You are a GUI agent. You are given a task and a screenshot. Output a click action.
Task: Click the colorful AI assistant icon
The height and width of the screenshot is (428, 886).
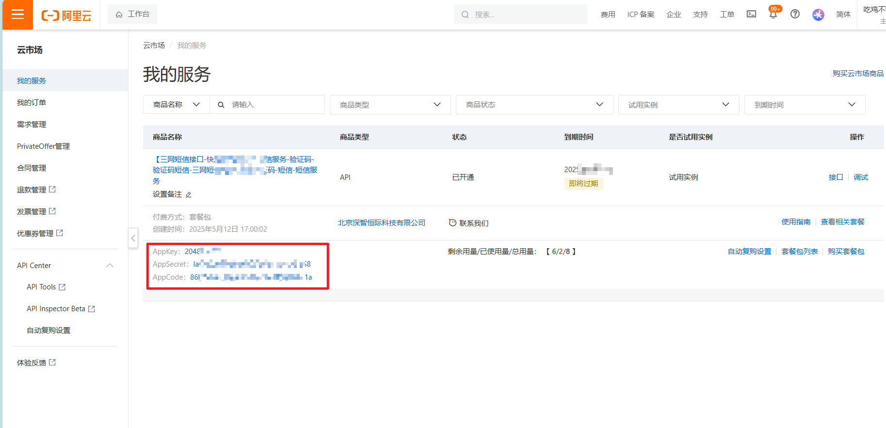click(818, 15)
